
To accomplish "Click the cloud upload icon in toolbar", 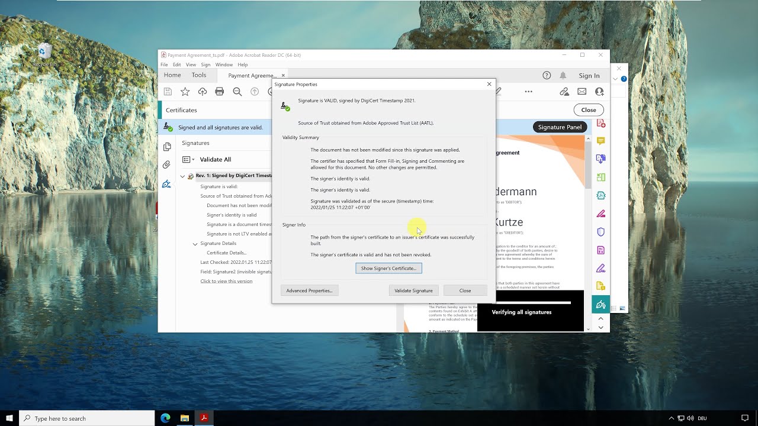I will [x=203, y=92].
